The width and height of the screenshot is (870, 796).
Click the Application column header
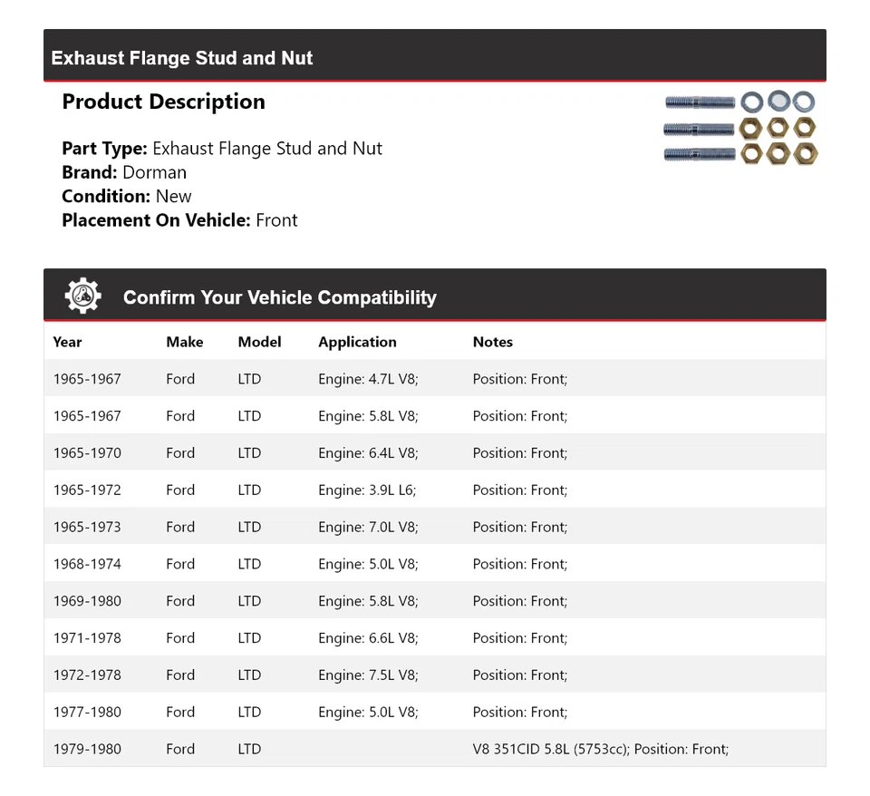pyautogui.click(x=357, y=342)
